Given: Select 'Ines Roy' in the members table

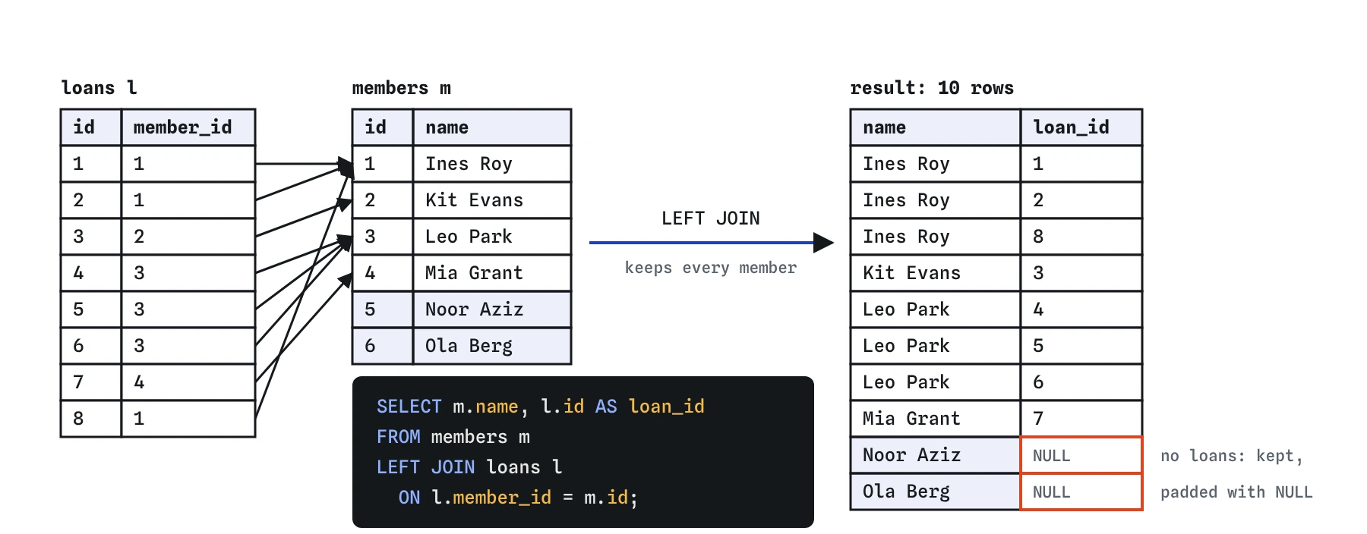Looking at the screenshot, I should pos(492,164).
